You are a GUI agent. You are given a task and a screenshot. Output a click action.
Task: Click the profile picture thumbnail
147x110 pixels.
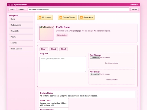(47, 33)
